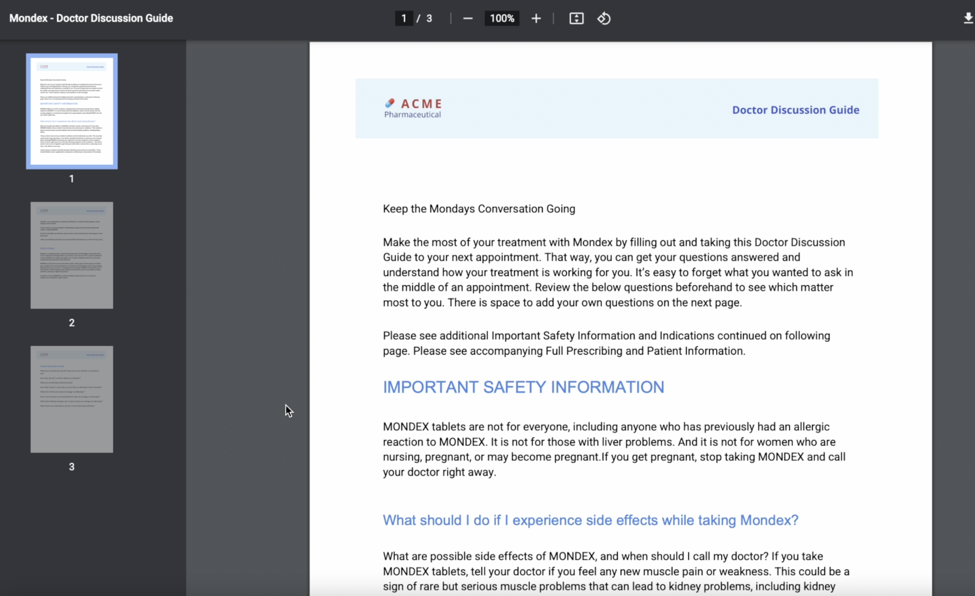Download the PDF with the download icon
This screenshot has width=975, height=596.
coord(968,19)
